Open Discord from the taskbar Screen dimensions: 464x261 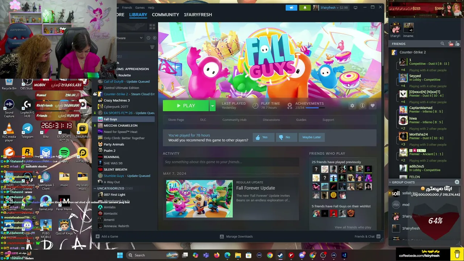click(302, 255)
